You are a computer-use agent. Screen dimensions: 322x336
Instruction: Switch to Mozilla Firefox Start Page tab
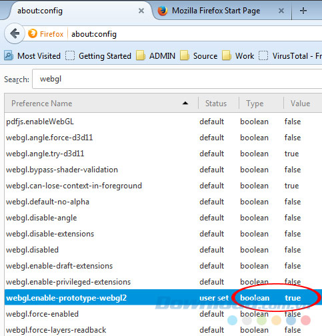coord(215,11)
